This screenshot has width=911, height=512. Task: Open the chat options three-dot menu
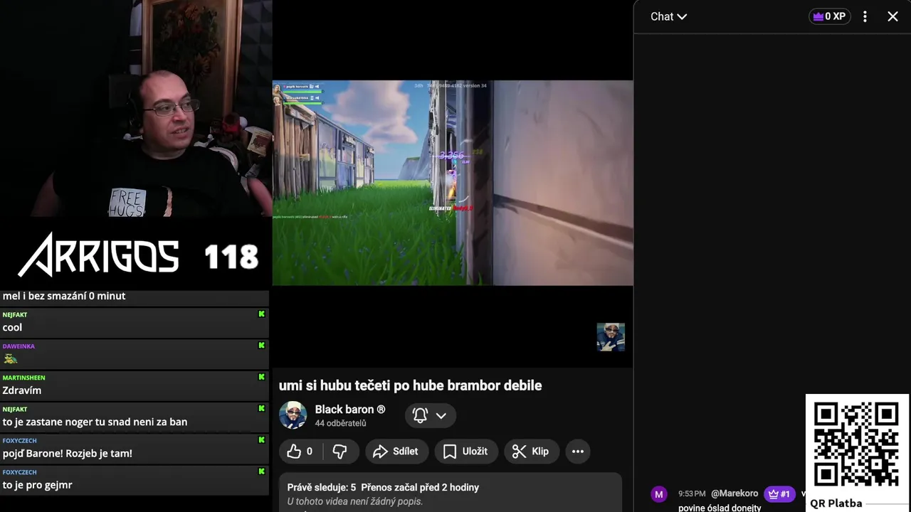click(x=865, y=16)
